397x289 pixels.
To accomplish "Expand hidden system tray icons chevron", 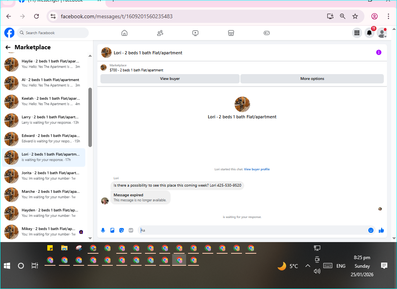I will pyautogui.click(x=307, y=266).
